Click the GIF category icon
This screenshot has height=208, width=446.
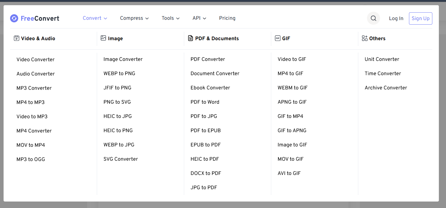(277, 38)
